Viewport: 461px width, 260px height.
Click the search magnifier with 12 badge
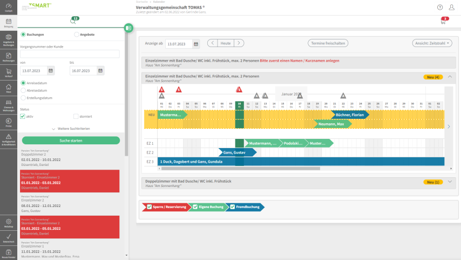(x=73, y=21)
